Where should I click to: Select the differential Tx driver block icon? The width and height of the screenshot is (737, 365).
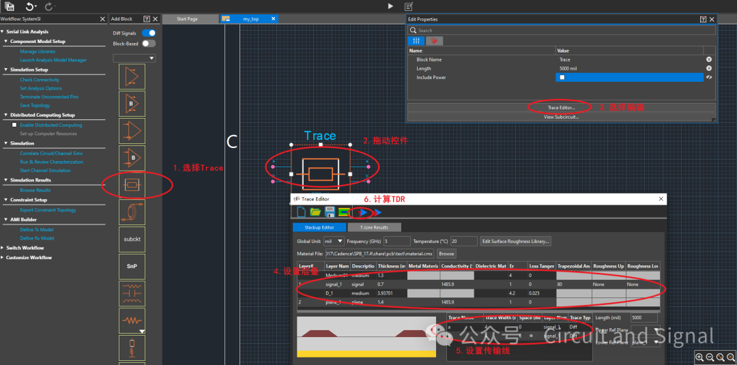[132, 76]
